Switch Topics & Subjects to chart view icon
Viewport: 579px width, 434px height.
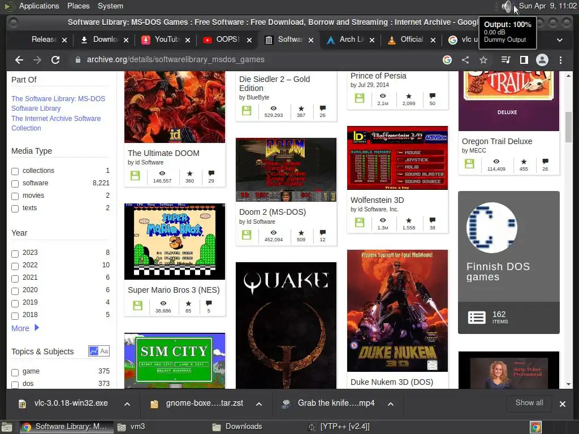coord(93,351)
